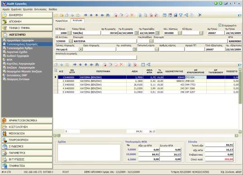Click into the Αιτιολογία εγγραφής field
The width and height of the screenshot is (243, 175).
point(96,57)
